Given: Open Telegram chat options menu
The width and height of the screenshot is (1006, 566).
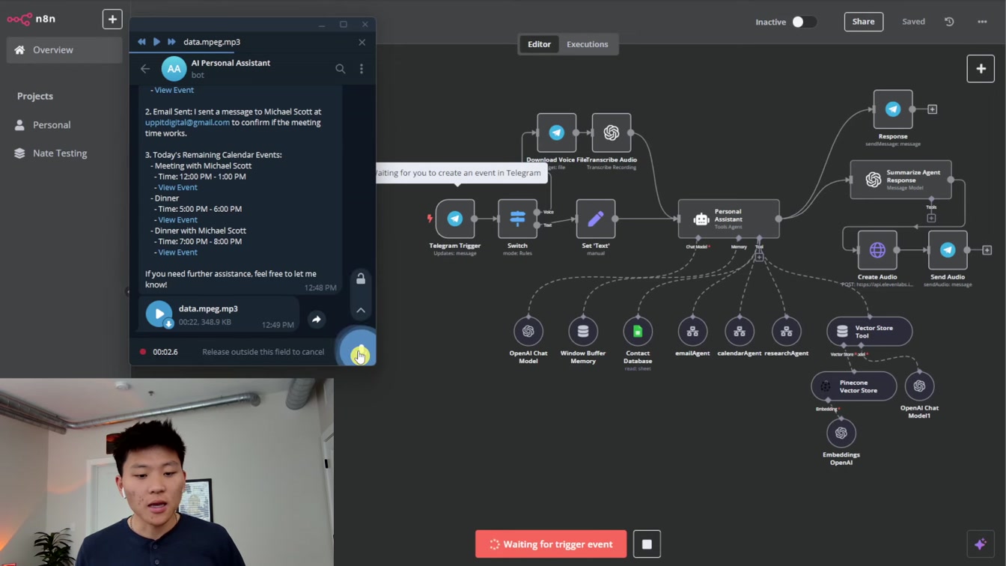Looking at the screenshot, I should point(362,69).
